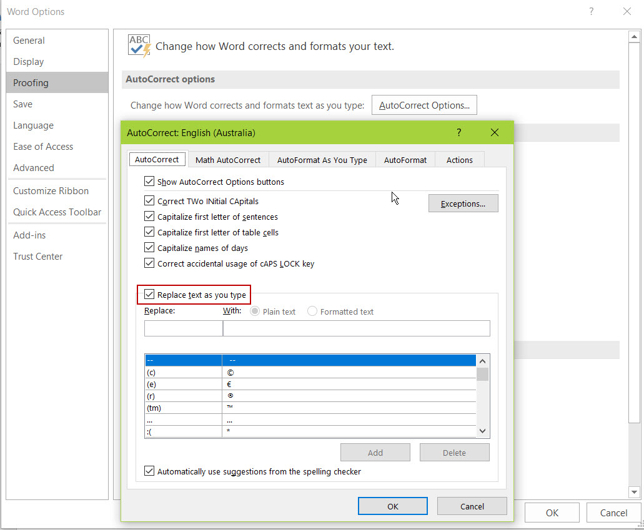The height and width of the screenshot is (530, 644).
Task: Toggle Capitalize names of days checkbox
Action: click(149, 247)
